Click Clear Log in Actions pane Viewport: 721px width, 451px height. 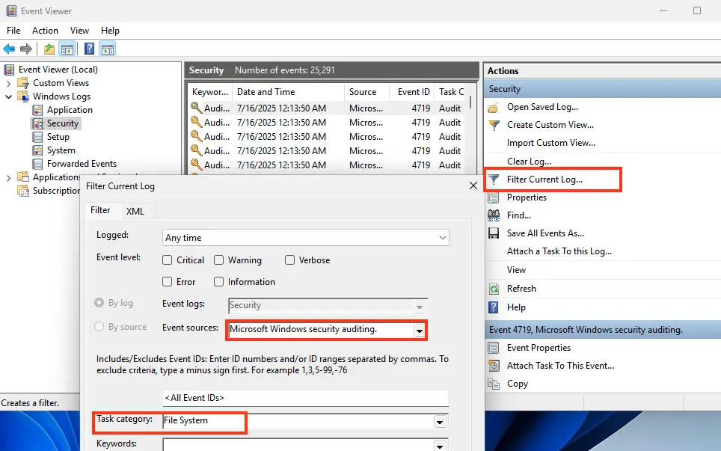click(x=529, y=162)
